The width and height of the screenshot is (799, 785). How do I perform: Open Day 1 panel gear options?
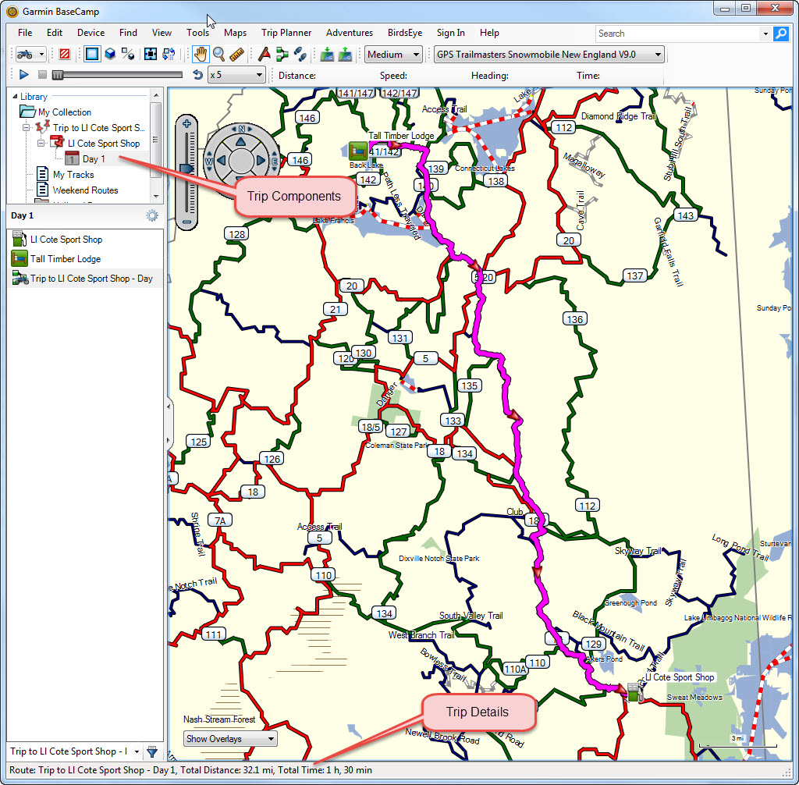[152, 215]
